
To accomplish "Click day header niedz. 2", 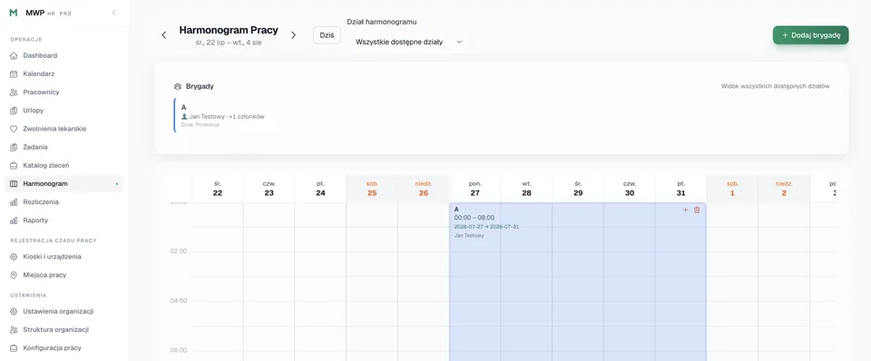I will click(784, 189).
